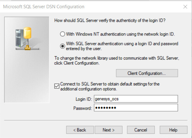
Task: Cancel the DSN configuration wizard
Action: click(141, 130)
